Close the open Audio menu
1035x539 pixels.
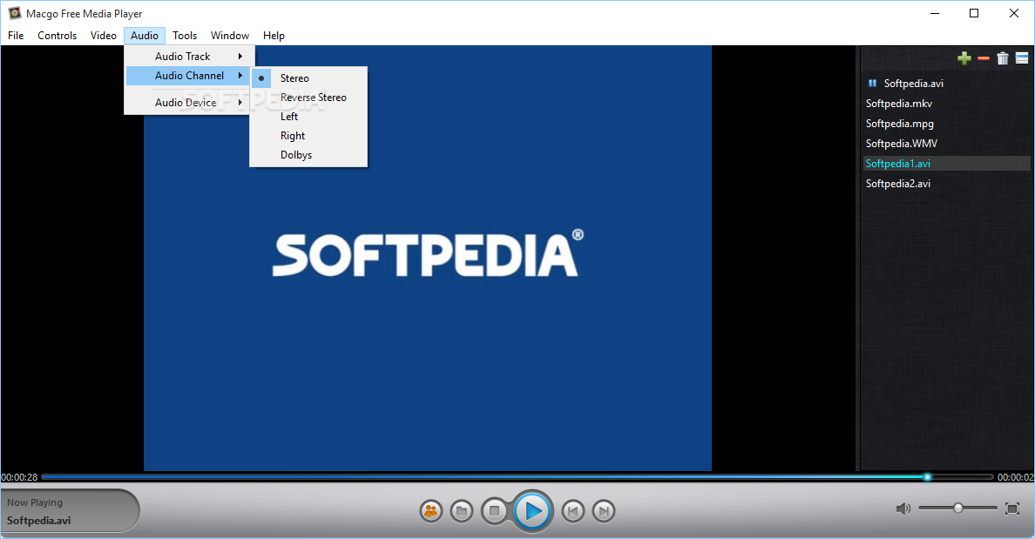click(x=145, y=36)
